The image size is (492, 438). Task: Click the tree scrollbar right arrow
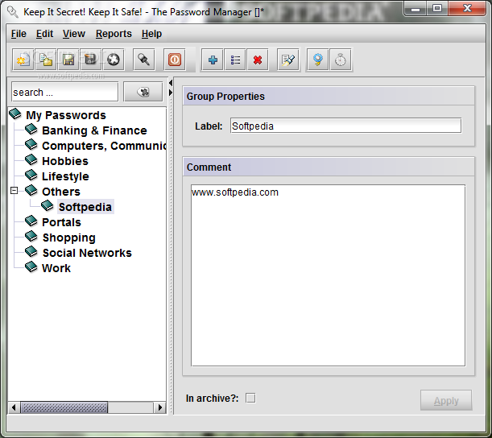coord(160,407)
